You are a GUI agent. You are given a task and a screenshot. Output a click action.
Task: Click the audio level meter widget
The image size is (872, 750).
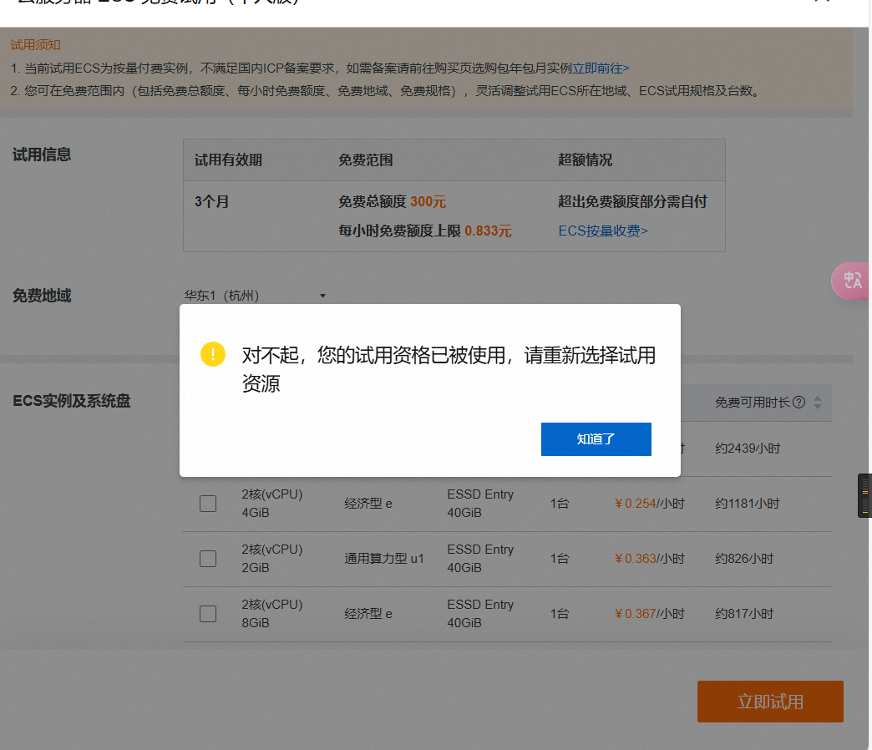(864, 495)
